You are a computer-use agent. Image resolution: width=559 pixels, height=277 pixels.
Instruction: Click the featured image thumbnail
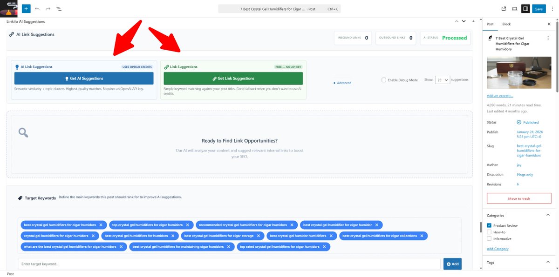(x=519, y=73)
